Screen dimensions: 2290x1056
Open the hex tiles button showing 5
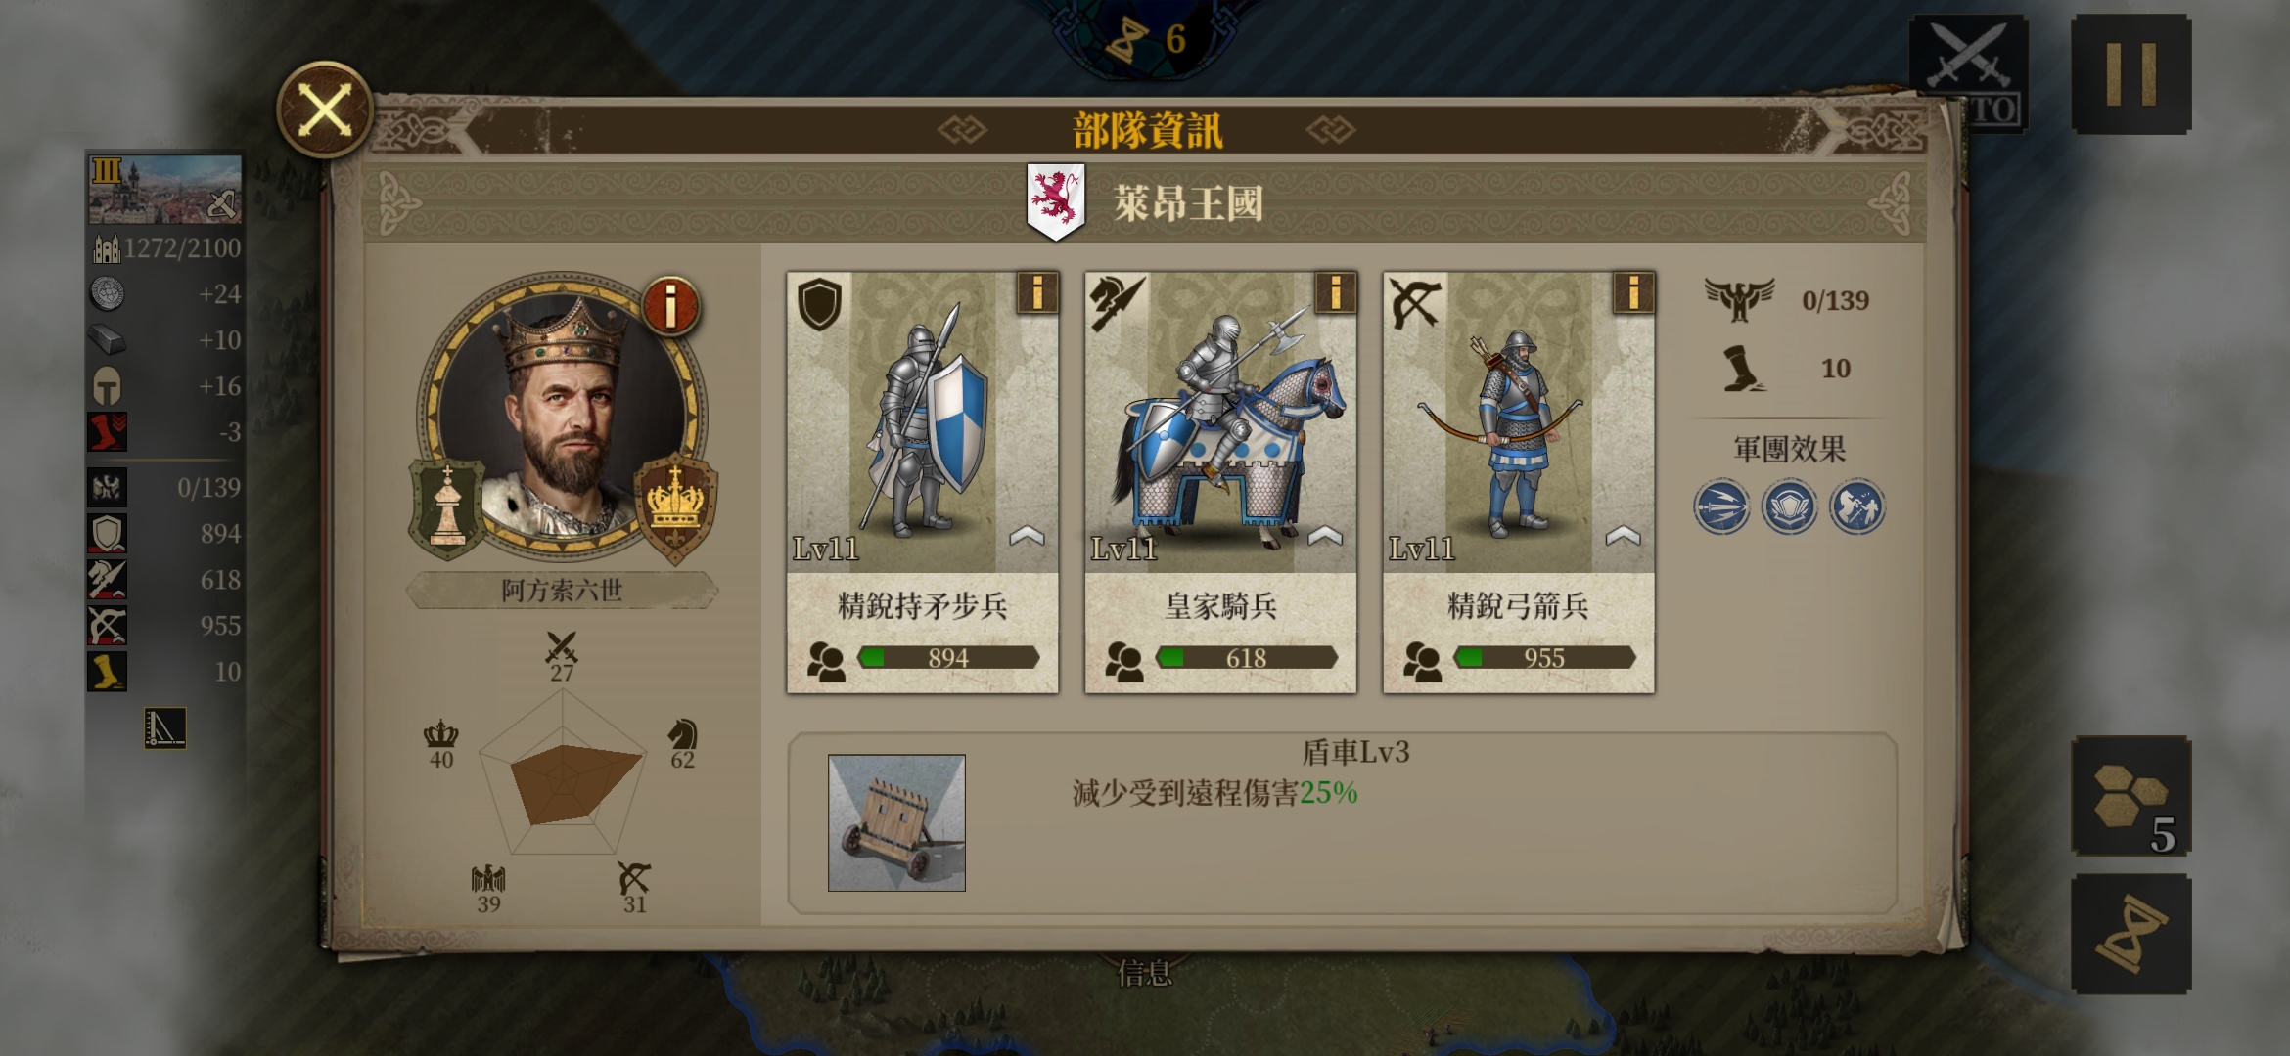pos(2131,796)
